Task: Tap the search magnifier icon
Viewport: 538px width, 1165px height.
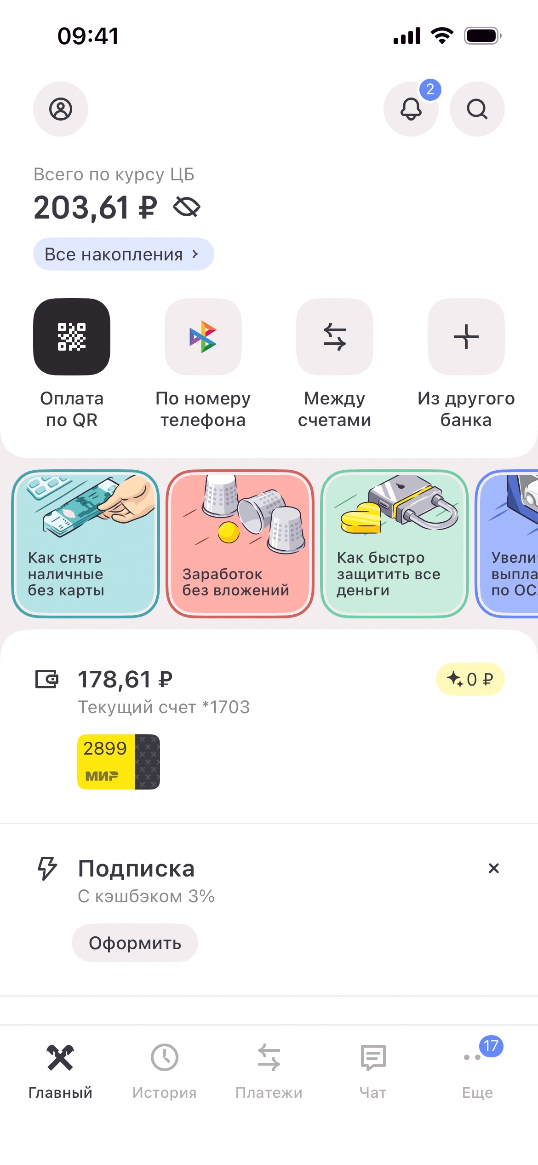Action: point(477,109)
